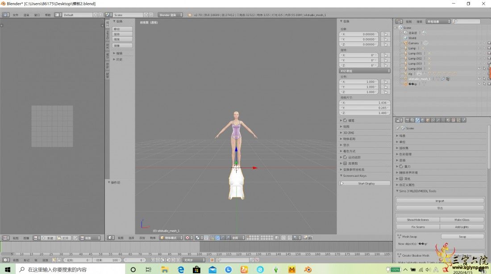Open the 帮助 Help menu
The height and width of the screenshot is (274, 491).
[x=48, y=15]
